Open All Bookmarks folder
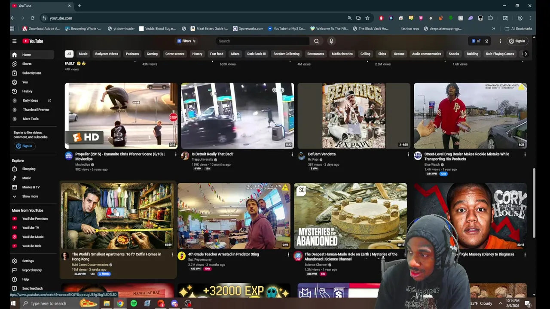Screen dimensions: 550x309 (519, 29)
